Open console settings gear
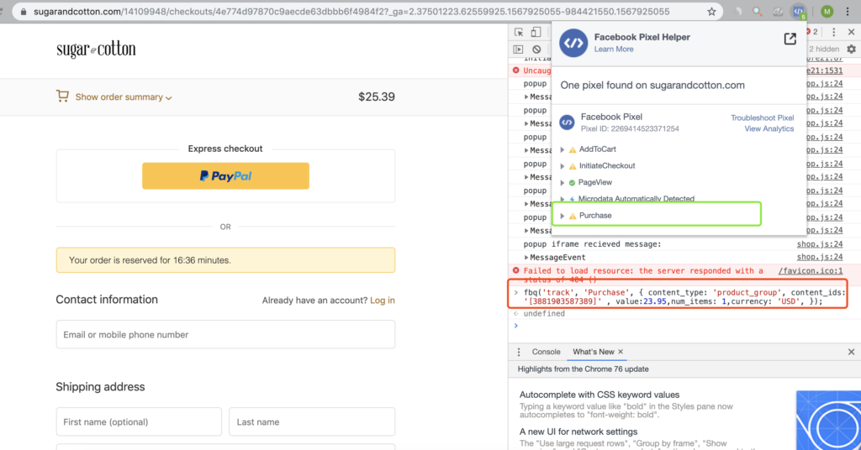861x450 pixels. tap(851, 50)
